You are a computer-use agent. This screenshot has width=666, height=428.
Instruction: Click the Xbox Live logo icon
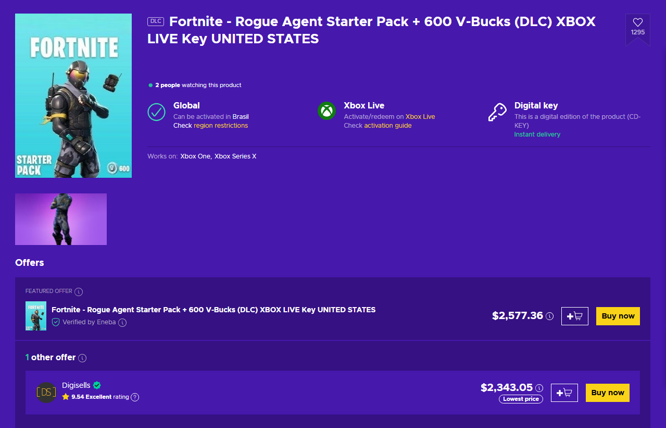coord(327,111)
